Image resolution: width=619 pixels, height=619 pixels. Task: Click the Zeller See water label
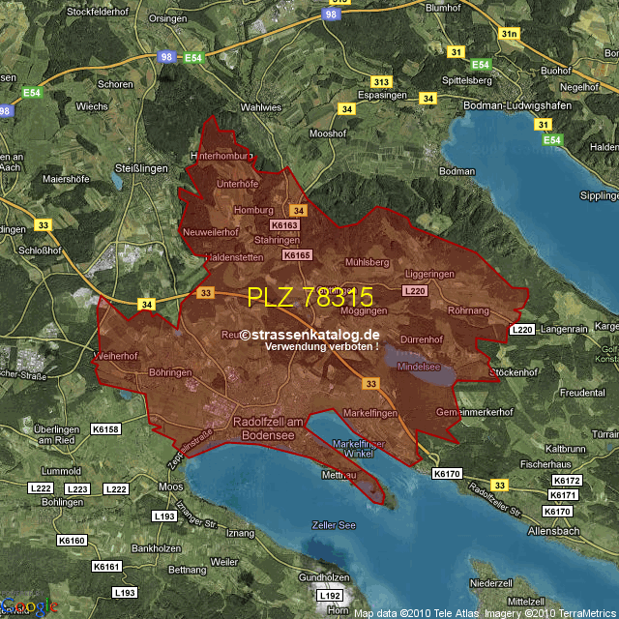(x=334, y=524)
